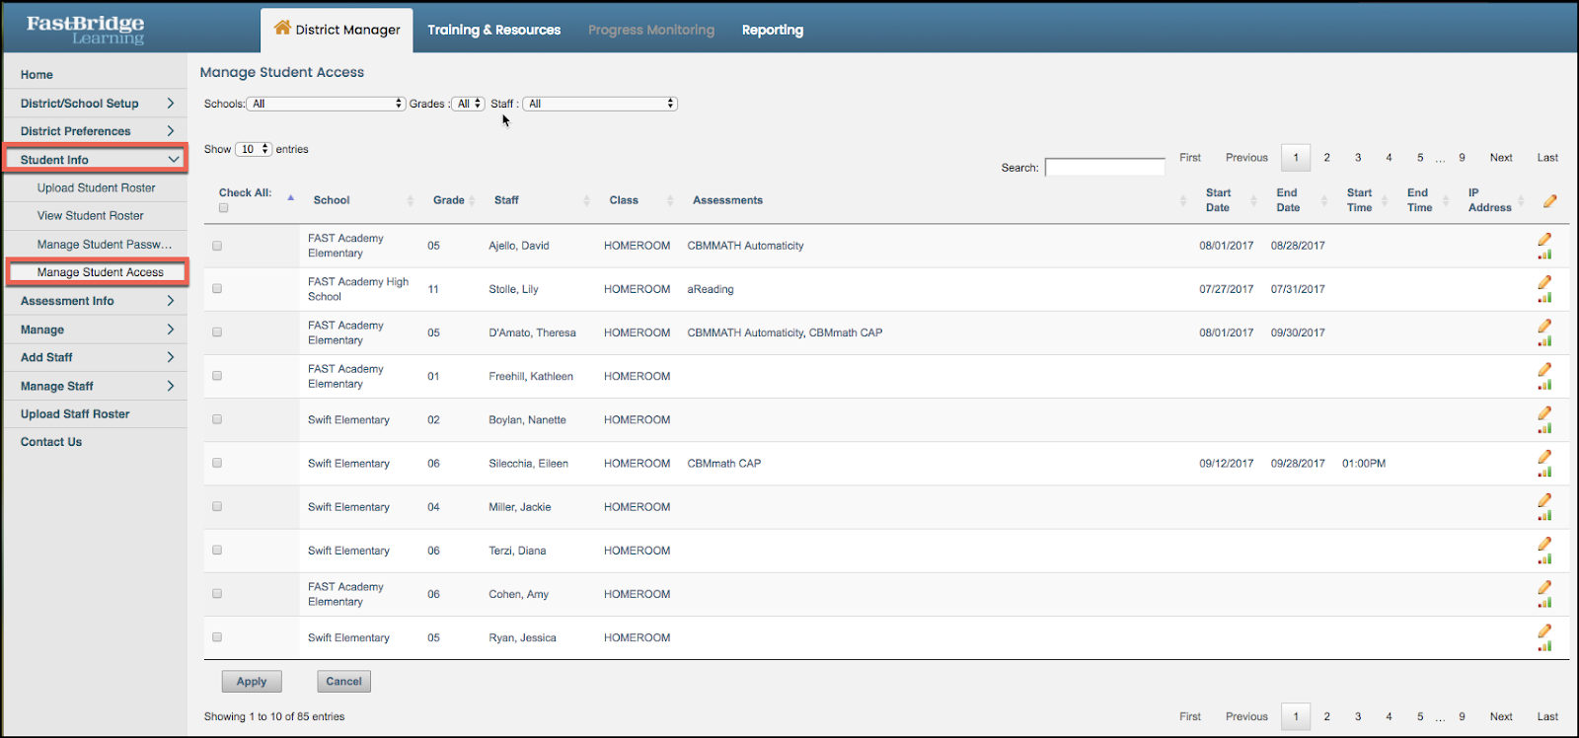The width and height of the screenshot is (1579, 738).
Task: Expand Add Staff in sidebar
Action: (95, 357)
